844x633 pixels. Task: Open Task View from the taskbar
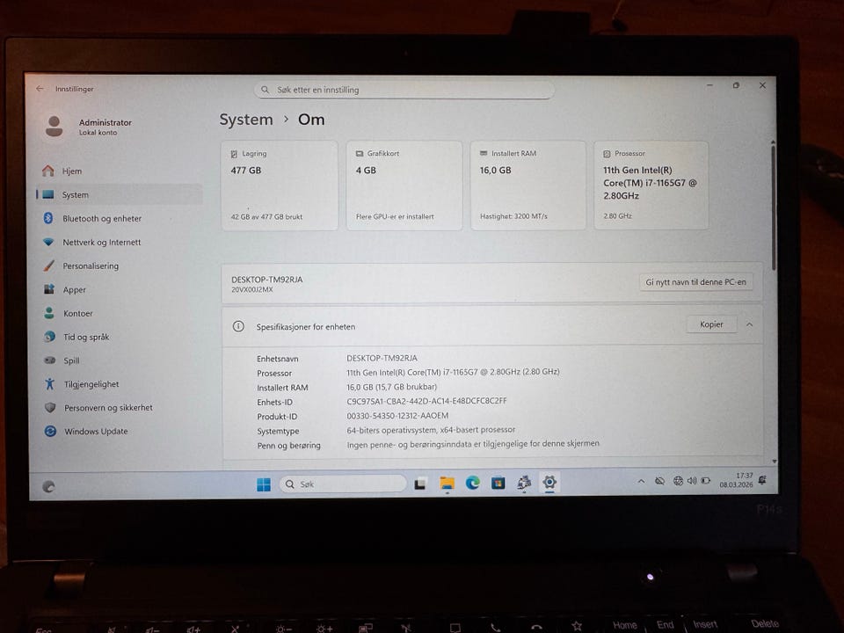(x=420, y=484)
